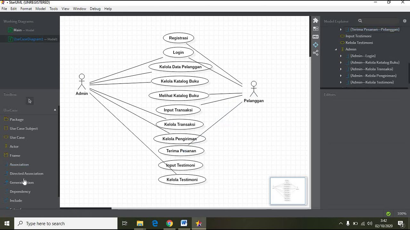Viewport: 410px width, 230px height.
Task: Select the Login use case ellipse
Action: (178, 52)
